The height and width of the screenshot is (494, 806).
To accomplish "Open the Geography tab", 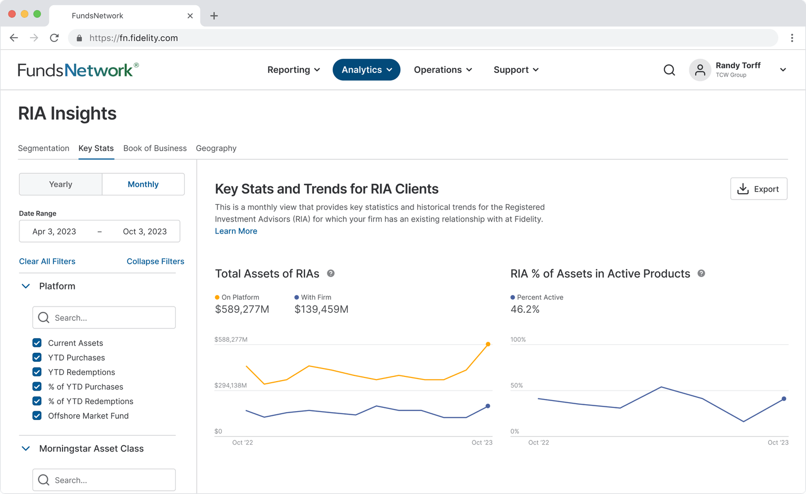I will click(x=216, y=149).
